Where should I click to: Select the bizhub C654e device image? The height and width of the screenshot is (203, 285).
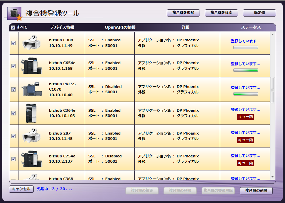[x=31, y=66]
